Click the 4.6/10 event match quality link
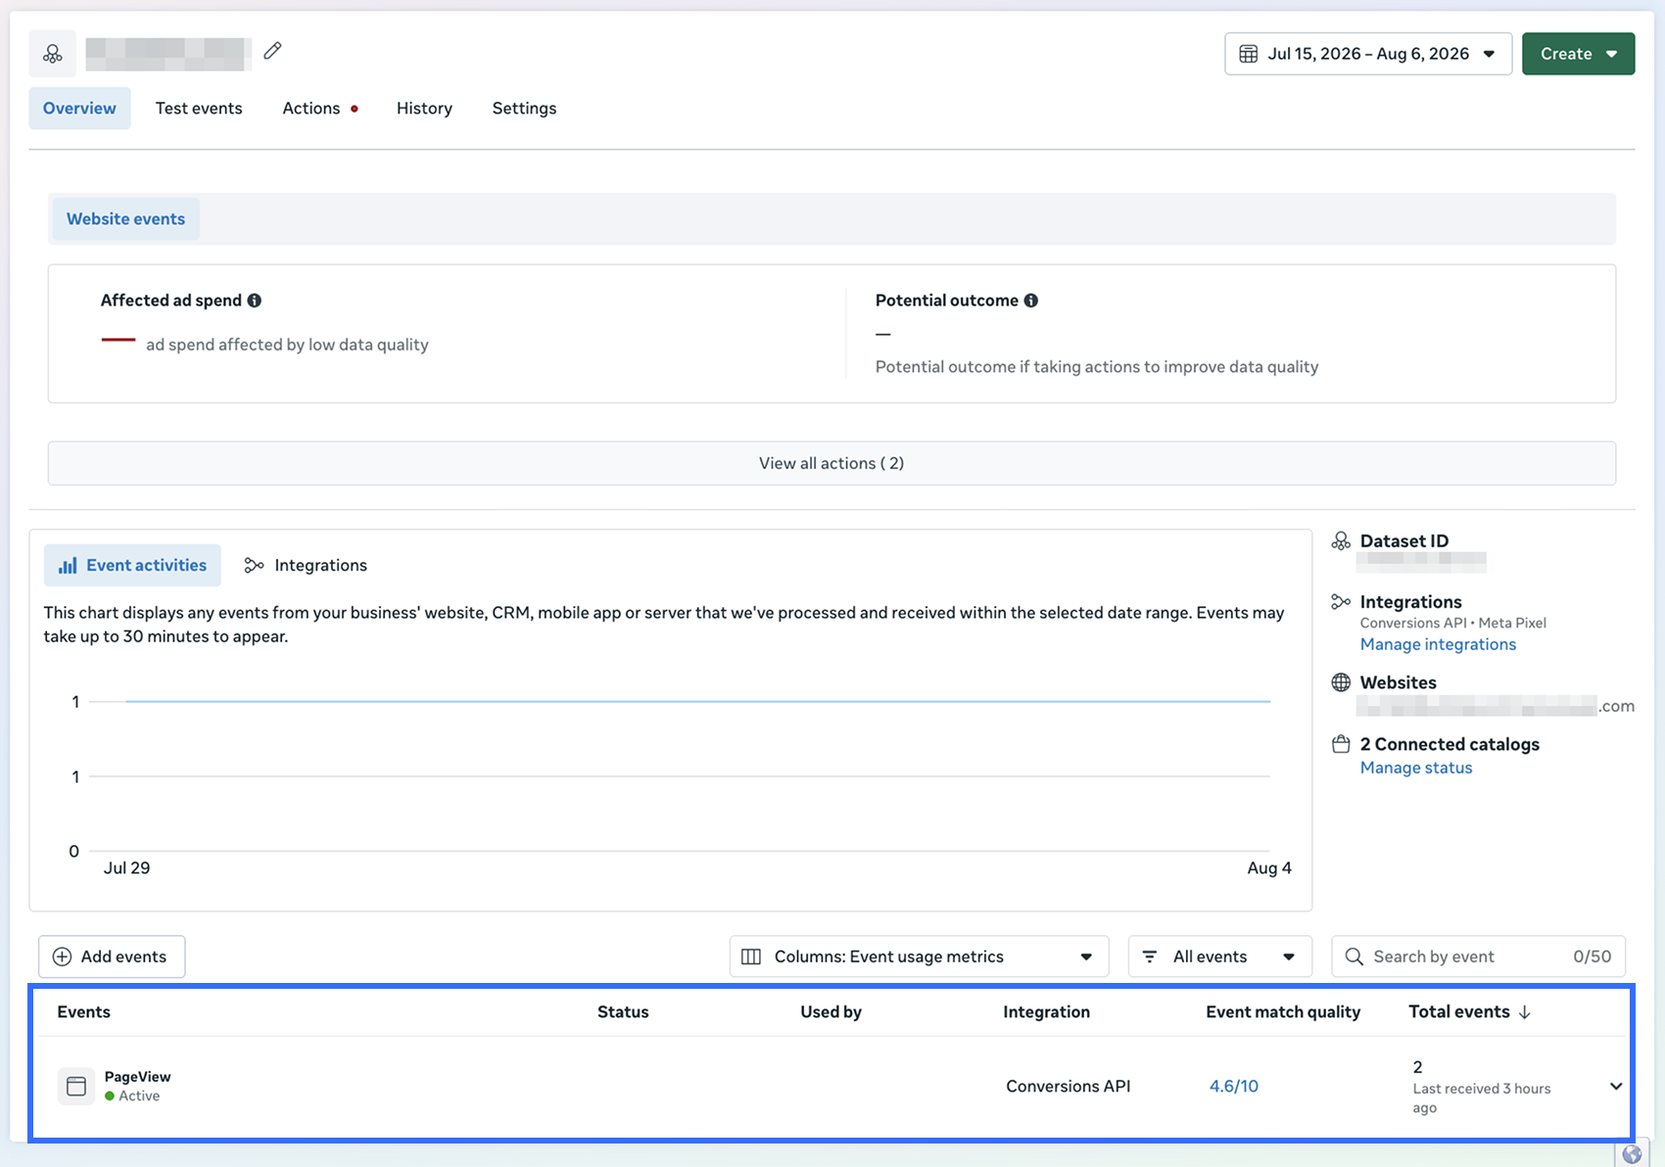Viewport: 1665px width, 1167px height. [x=1234, y=1086]
